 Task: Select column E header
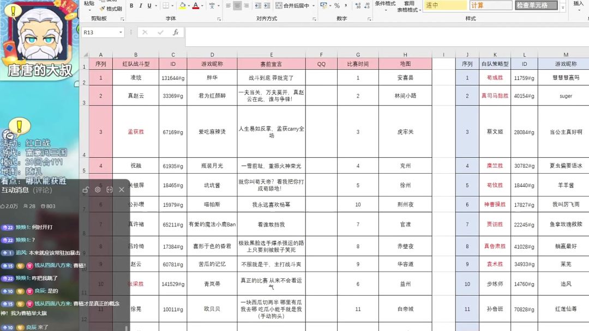pos(271,54)
